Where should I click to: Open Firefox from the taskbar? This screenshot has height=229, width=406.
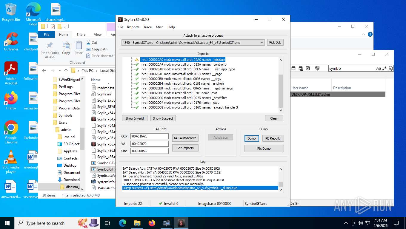click(152, 223)
